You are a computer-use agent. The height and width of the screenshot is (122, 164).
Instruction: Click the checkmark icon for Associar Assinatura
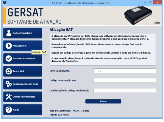[x=9, y=58]
